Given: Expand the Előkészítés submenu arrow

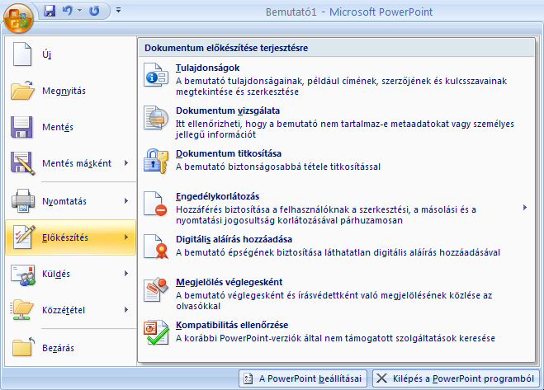Looking at the screenshot, I should (x=126, y=237).
